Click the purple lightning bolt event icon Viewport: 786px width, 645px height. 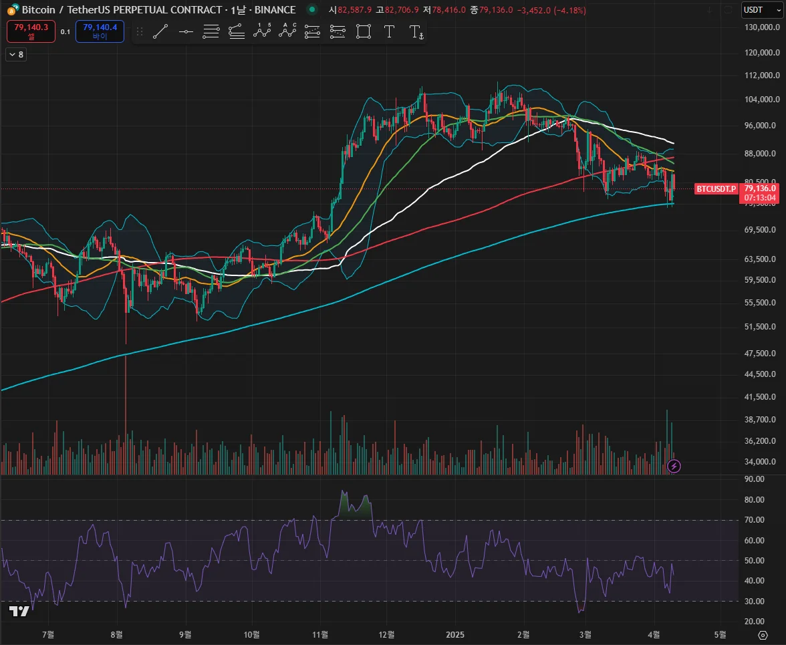click(x=674, y=466)
